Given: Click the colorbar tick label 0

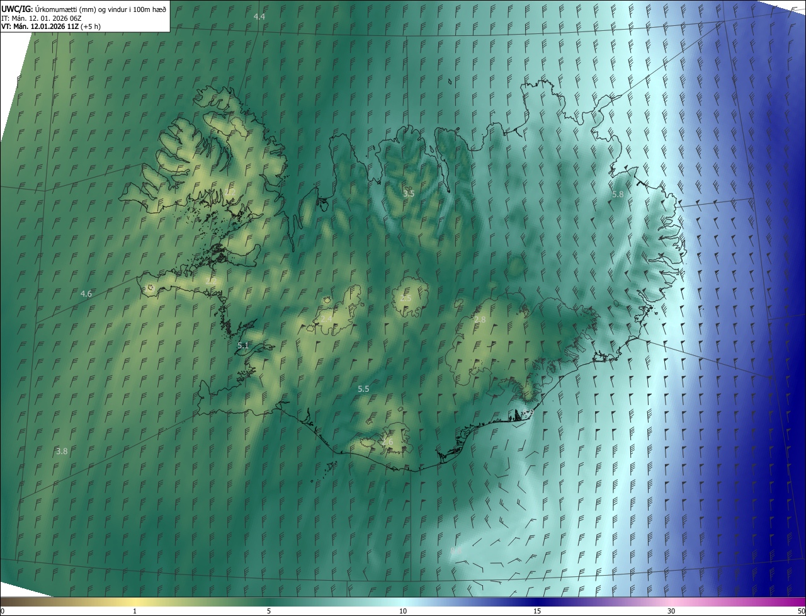Looking at the screenshot, I should [3, 611].
